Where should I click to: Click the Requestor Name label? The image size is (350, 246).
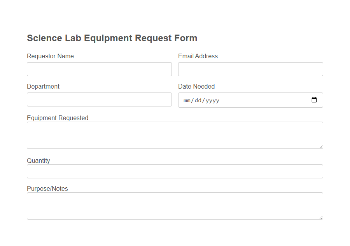point(50,56)
